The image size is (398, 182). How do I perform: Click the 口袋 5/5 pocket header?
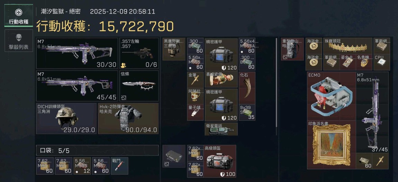coord(98,150)
